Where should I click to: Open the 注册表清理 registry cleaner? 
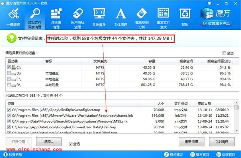pyautogui.click(x=56, y=18)
